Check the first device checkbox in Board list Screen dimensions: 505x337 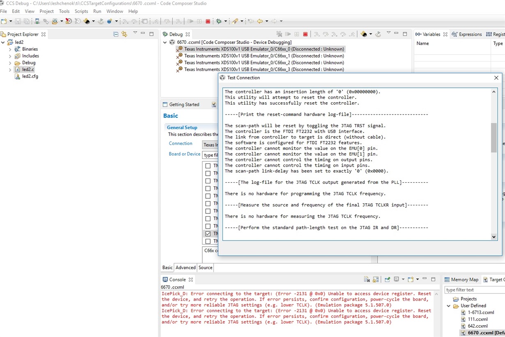[x=208, y=166]
